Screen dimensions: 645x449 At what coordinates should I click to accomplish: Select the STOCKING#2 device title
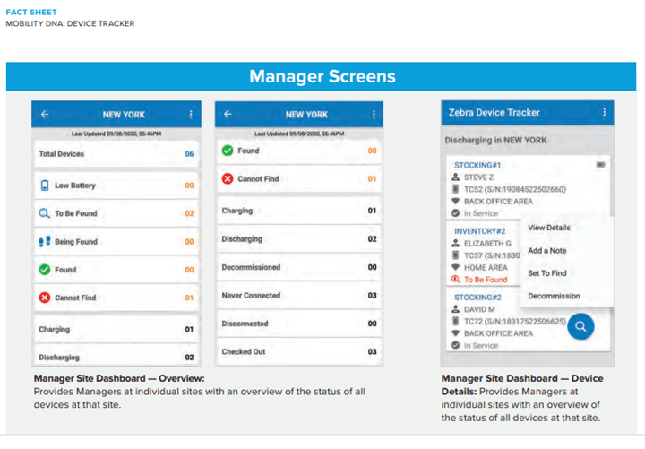(x=477, y=298)
